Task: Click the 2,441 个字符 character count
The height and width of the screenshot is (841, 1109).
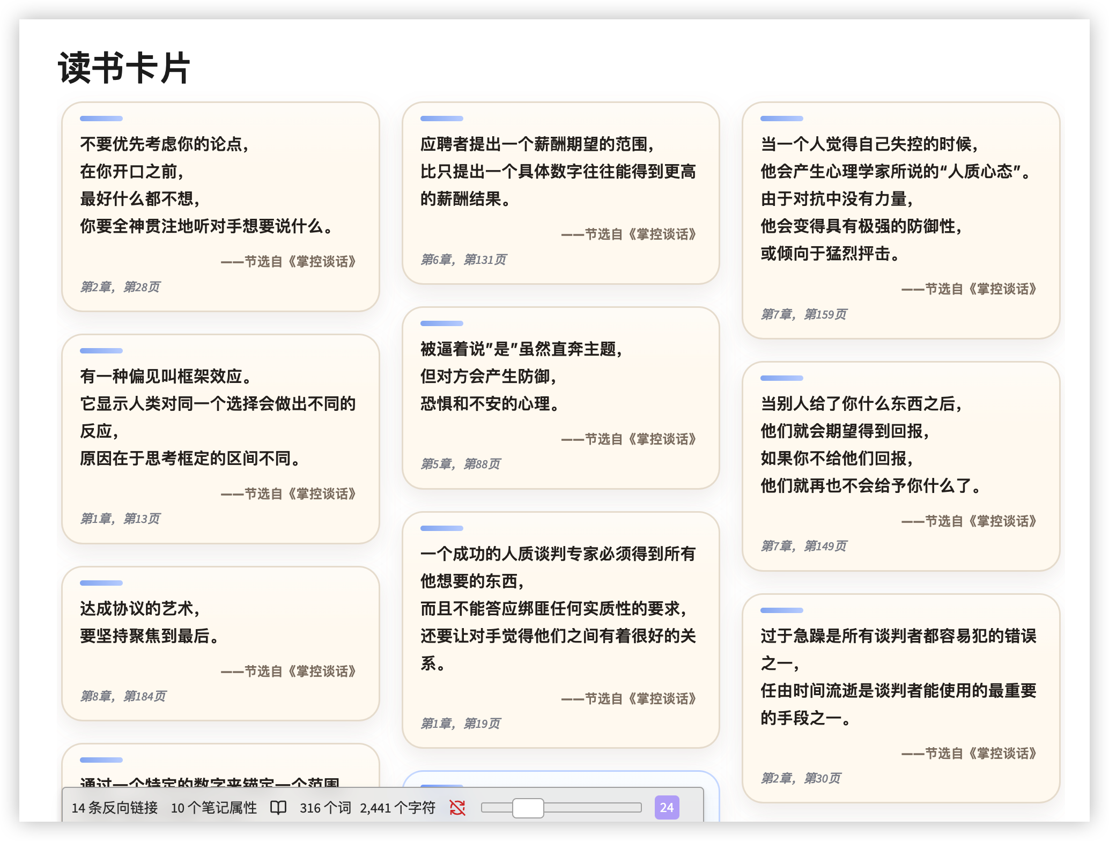Action: (x=397, y=808)
